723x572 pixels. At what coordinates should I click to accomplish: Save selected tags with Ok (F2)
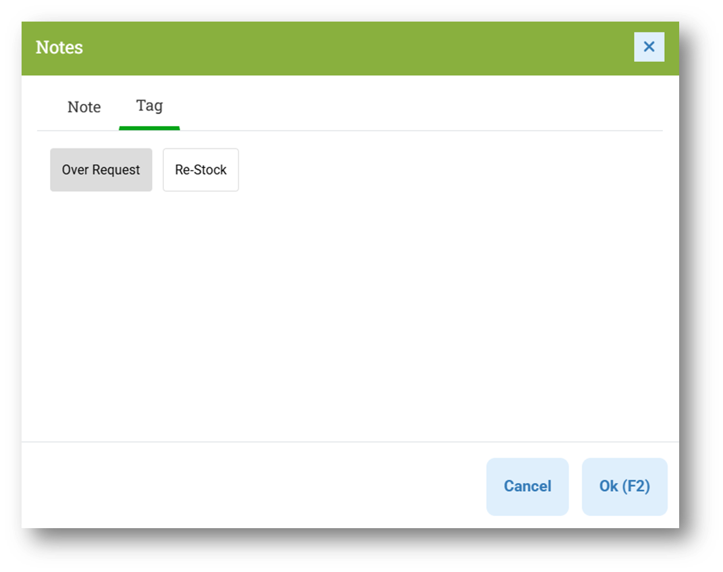click(625, 486)
